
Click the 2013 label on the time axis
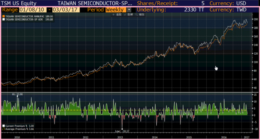[x=120, y=137]
